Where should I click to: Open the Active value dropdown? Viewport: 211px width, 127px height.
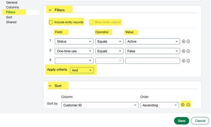click(153, 41)
